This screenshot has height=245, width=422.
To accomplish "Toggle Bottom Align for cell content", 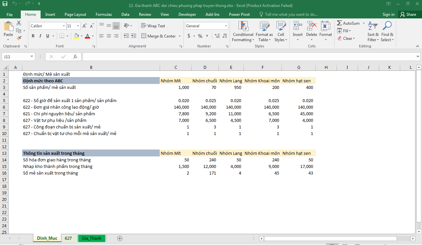I will [x=116, y=26].
